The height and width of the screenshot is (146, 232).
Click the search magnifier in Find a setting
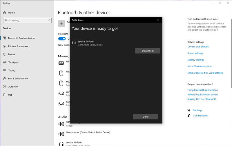tap(49, 20)
